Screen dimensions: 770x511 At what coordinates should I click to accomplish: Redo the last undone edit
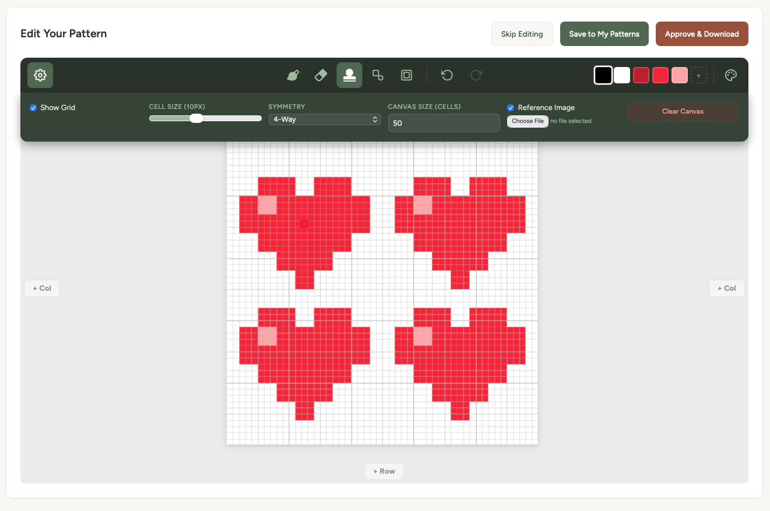coord(476,75)
